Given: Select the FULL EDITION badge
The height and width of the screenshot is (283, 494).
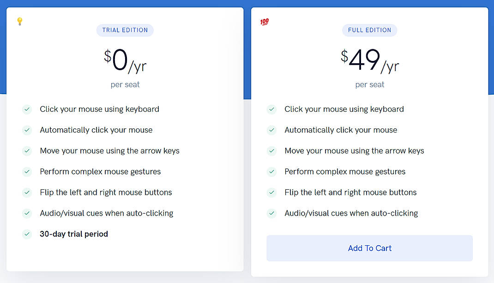Looking at the screenshot, I should (369, 30).
